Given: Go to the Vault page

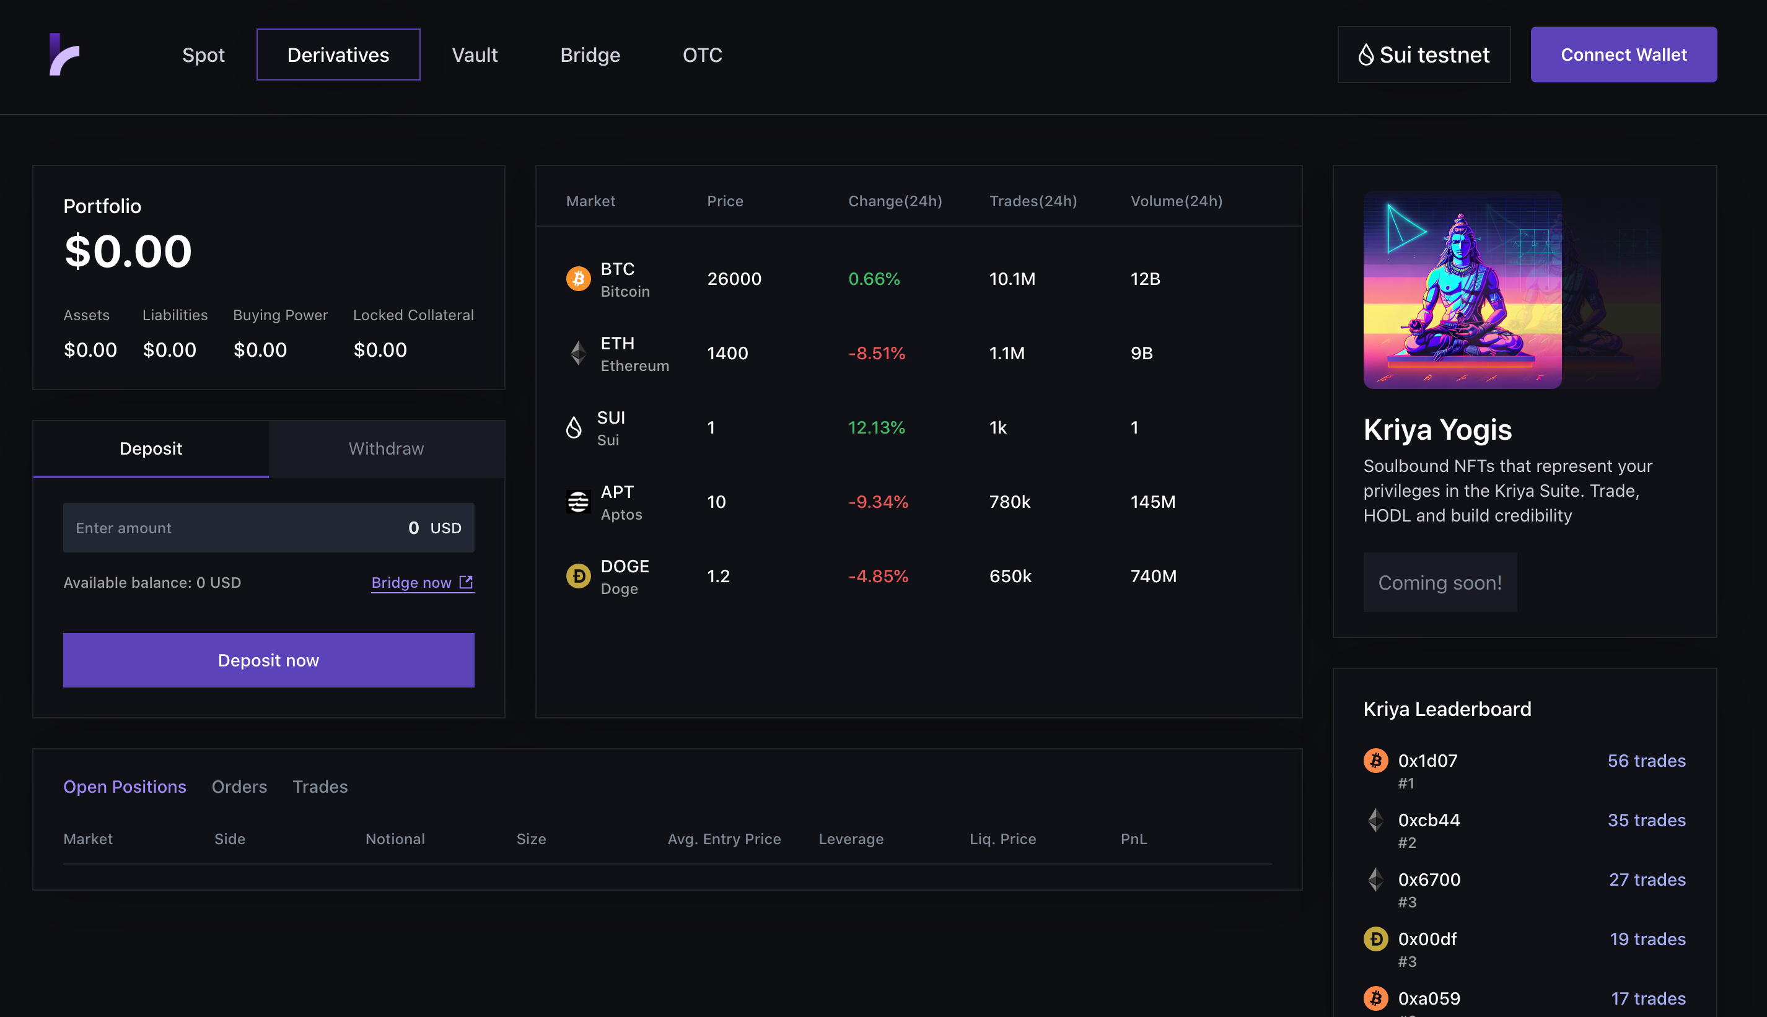Looking at the screenshot, I should pos(475,55).
